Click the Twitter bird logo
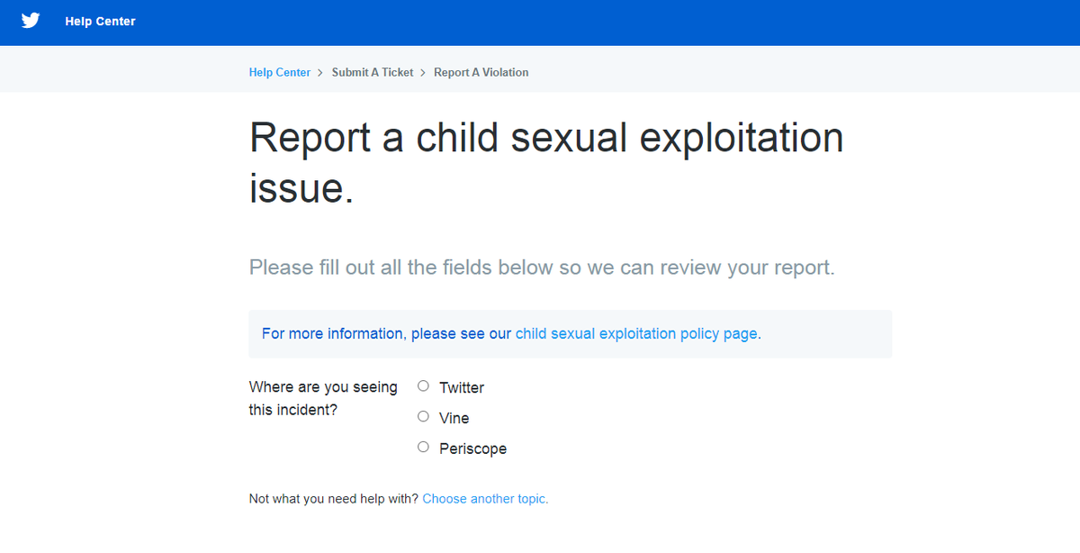Viewport: 1080px width, 553px height. coord(31,21)
